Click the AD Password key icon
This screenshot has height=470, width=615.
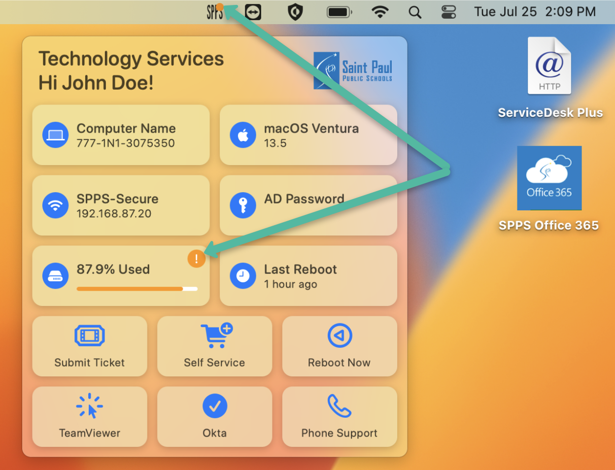(243, 205)
